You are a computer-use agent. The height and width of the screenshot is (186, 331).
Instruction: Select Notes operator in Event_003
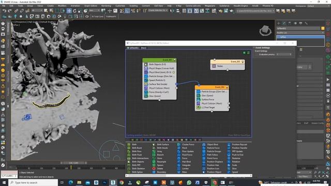pyautogui.click(x=228, y=66)
